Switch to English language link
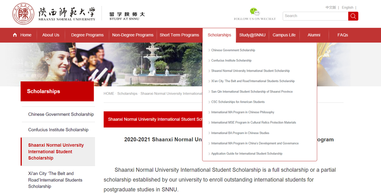 347,7
